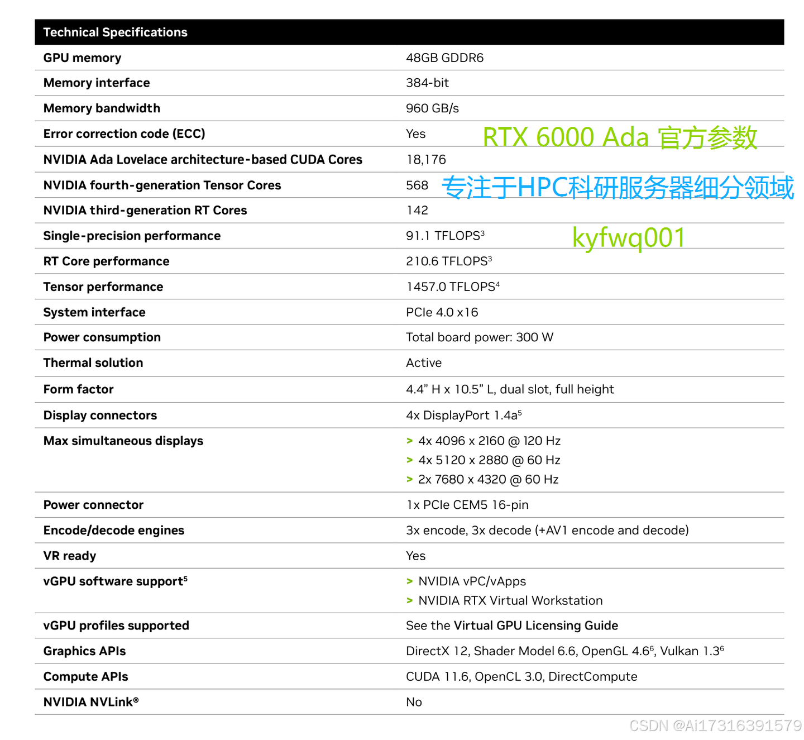Select the '384-bit' value

tap(428, 83)
